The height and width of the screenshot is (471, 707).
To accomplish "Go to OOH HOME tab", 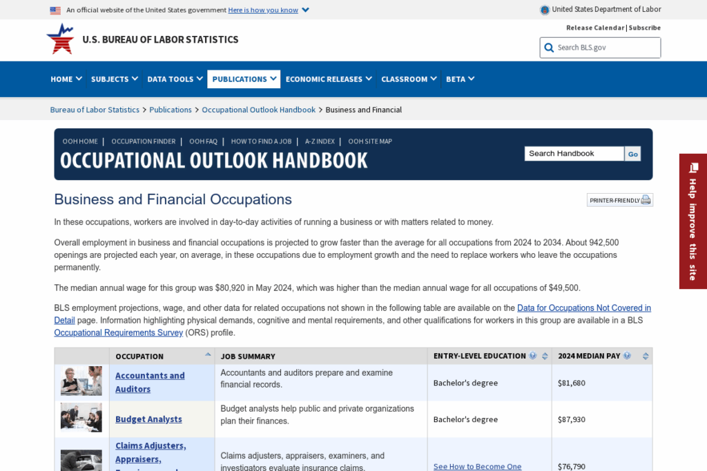I will [x=80, y=141].
